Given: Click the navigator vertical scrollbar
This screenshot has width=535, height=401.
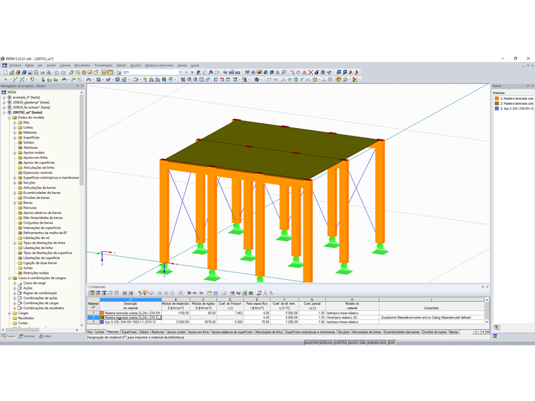Looking at the screenshot, I should pyautogui.click(x=82, y=140).
